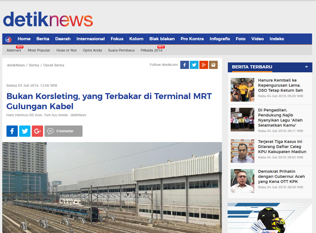The height and width of the screenshot is (233, 316).
Task: Read Demokrat Prihatin dengan Gubernur Aceh headline
Action: tap(281, 176)
